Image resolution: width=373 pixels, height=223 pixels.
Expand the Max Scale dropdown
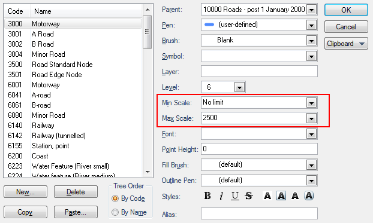[x=311, y=118]
